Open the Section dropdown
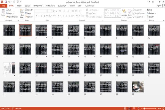 coord(29,17)
